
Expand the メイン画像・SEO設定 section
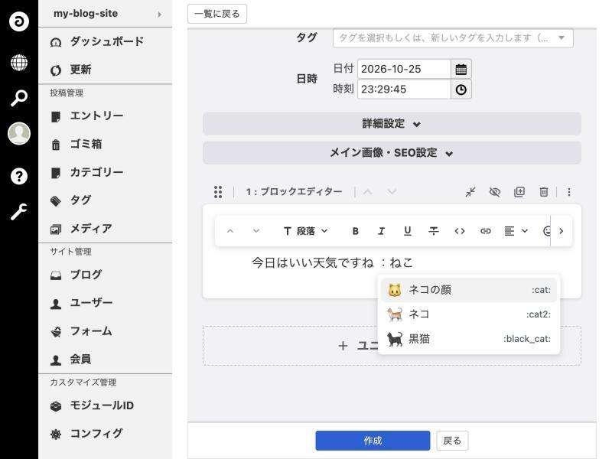pos(392,152)
